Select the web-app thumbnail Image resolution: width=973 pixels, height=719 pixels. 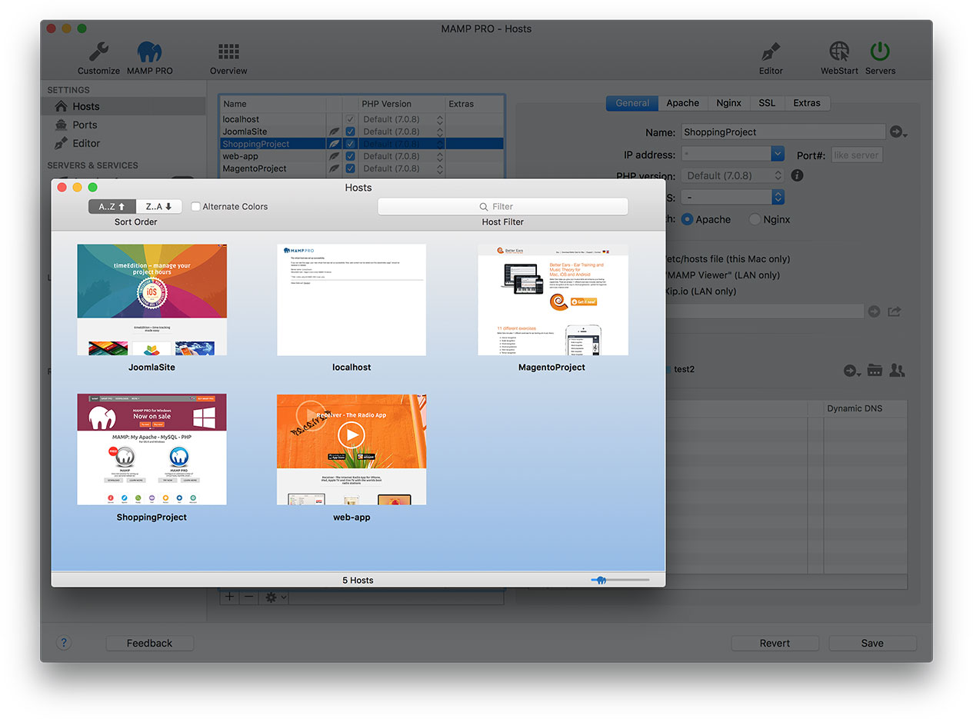point(352,450)
